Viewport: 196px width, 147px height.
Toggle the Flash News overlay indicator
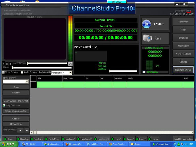pos(46,139)
